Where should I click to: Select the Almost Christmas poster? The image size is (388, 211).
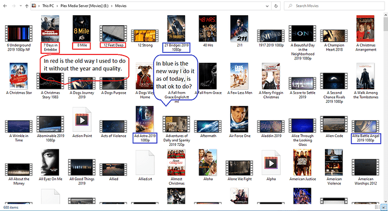(176, 162)
